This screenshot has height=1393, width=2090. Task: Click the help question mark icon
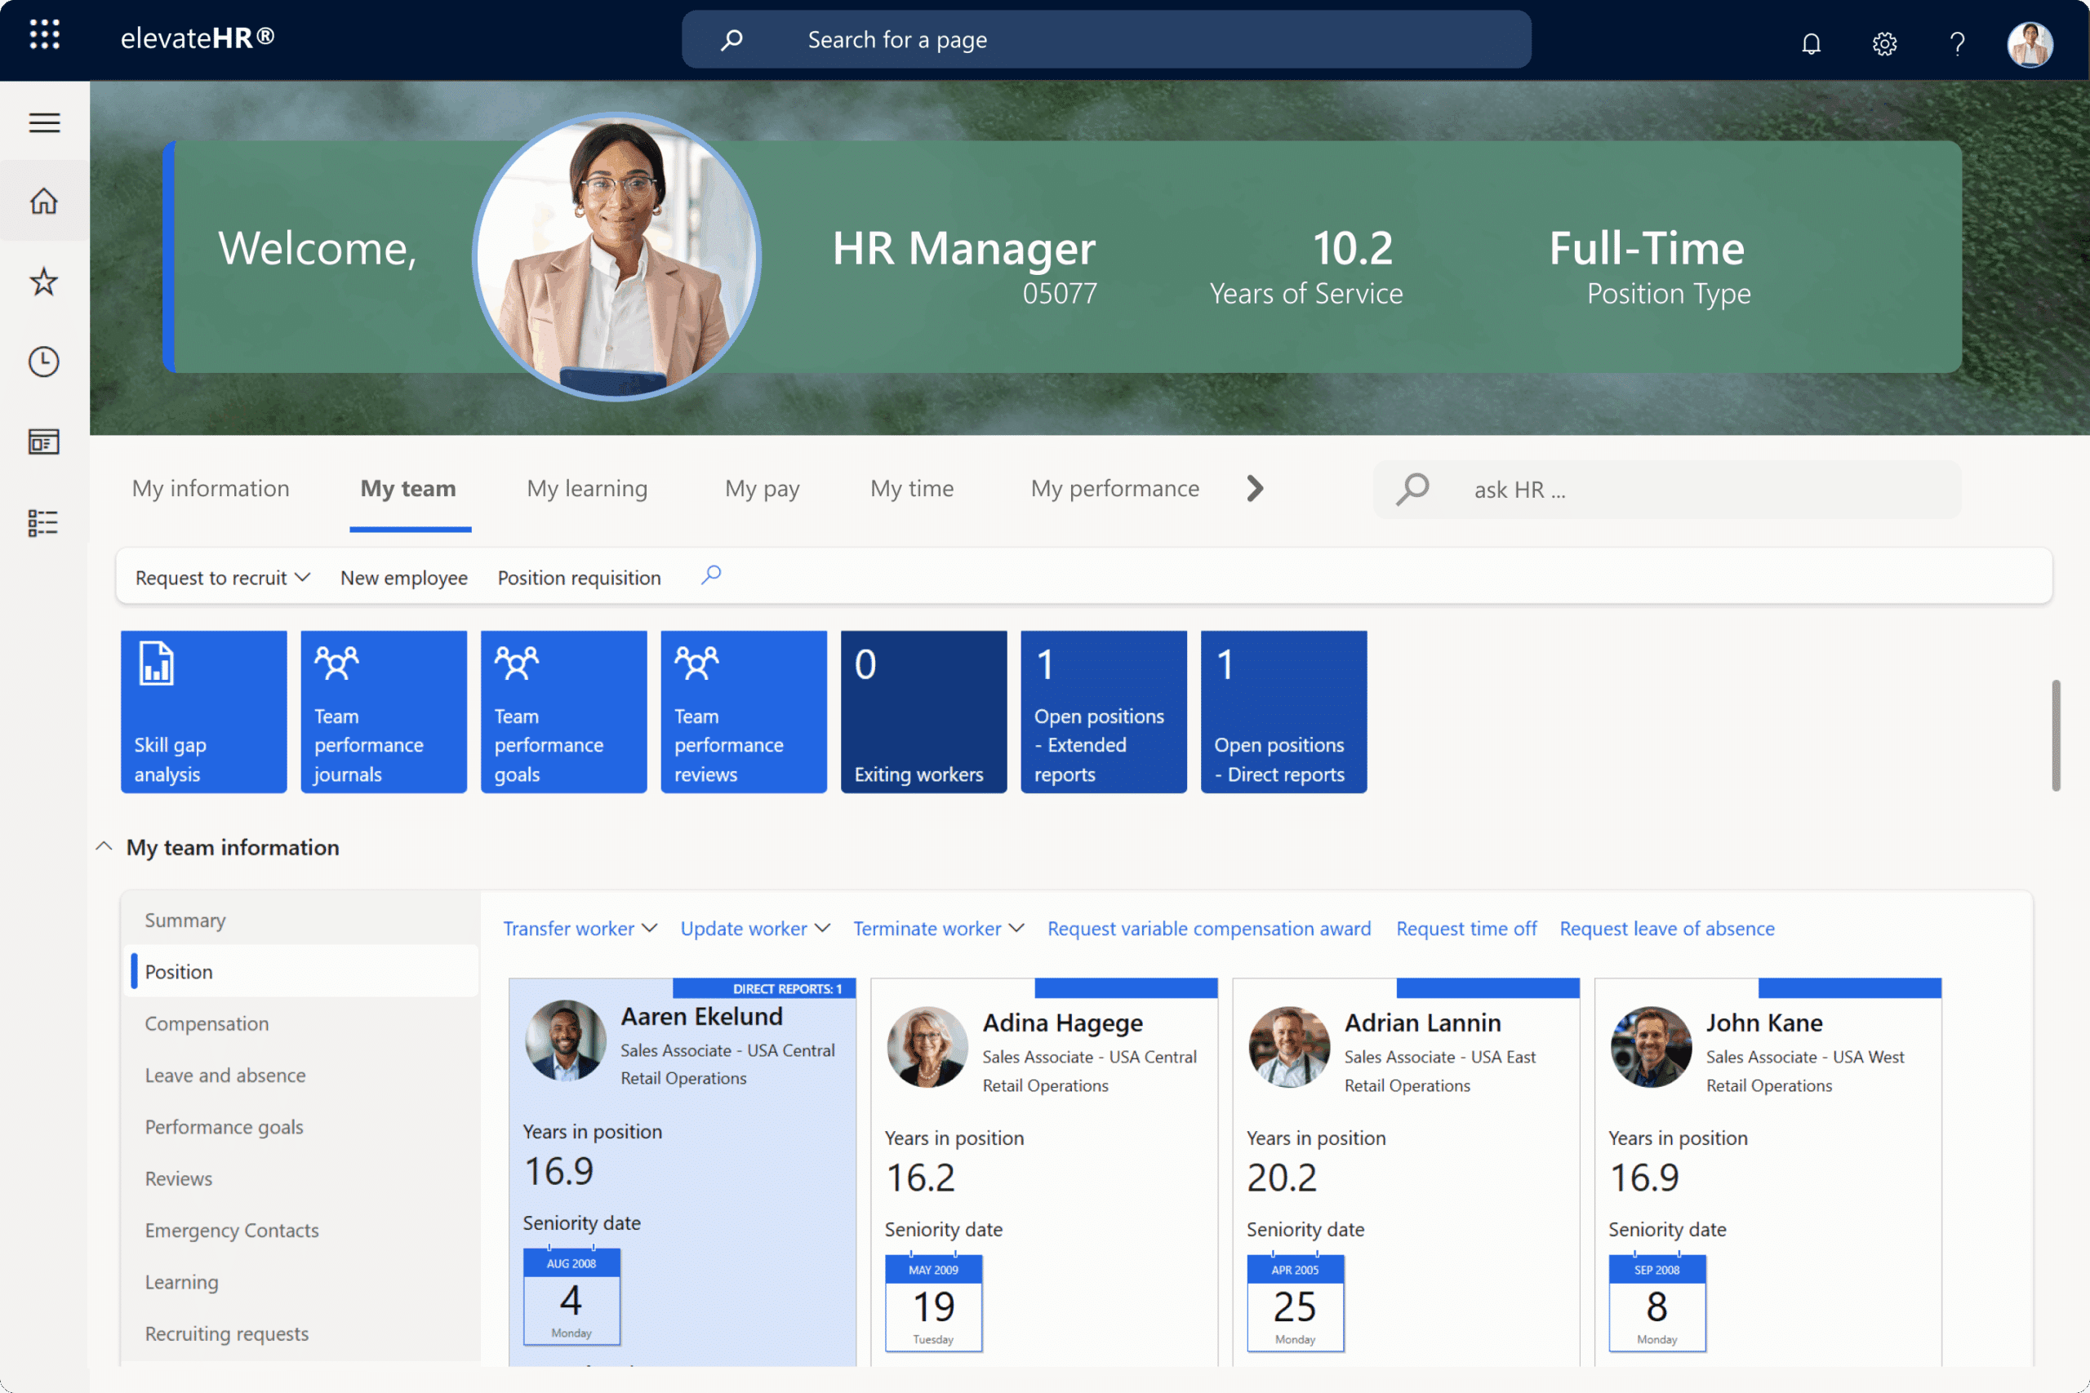[x=1957, y=42]
